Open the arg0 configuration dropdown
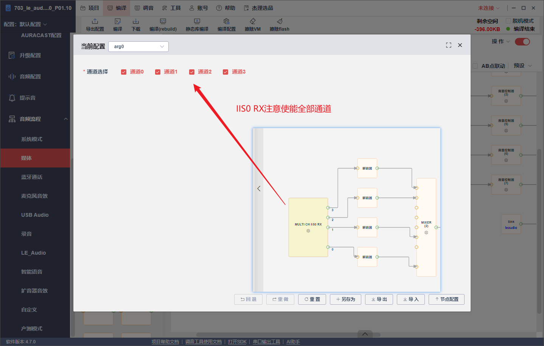The height and width of the screenshot is (346, 544). 138,47
